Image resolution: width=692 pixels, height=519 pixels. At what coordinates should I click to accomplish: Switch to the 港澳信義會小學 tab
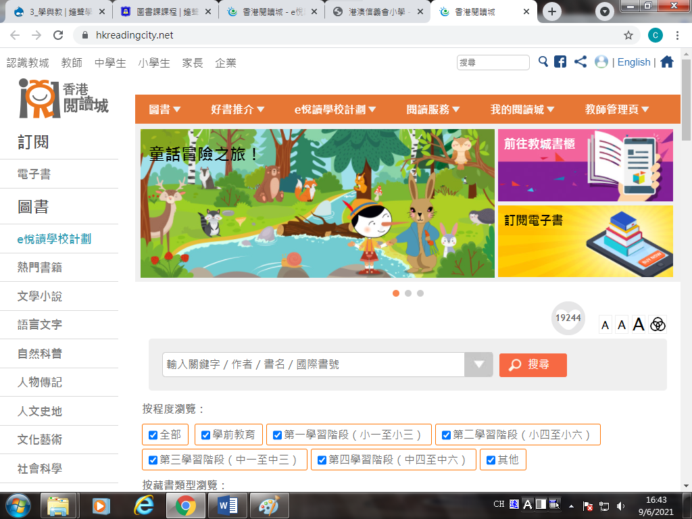pos(377,12)
